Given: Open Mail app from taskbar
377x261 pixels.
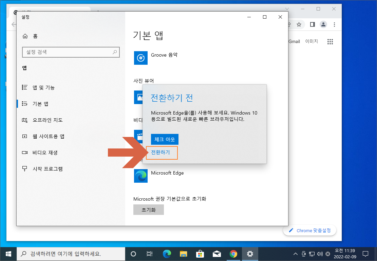Looking at the screenshot, I should click(217, 254).
